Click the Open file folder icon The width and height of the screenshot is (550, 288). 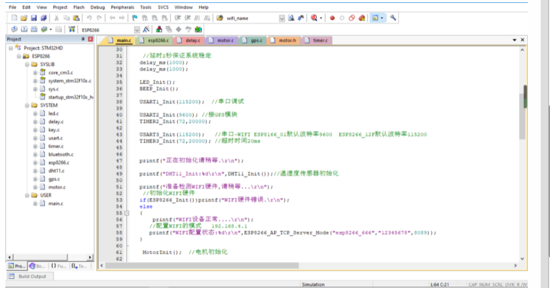[x=24, y=18]
